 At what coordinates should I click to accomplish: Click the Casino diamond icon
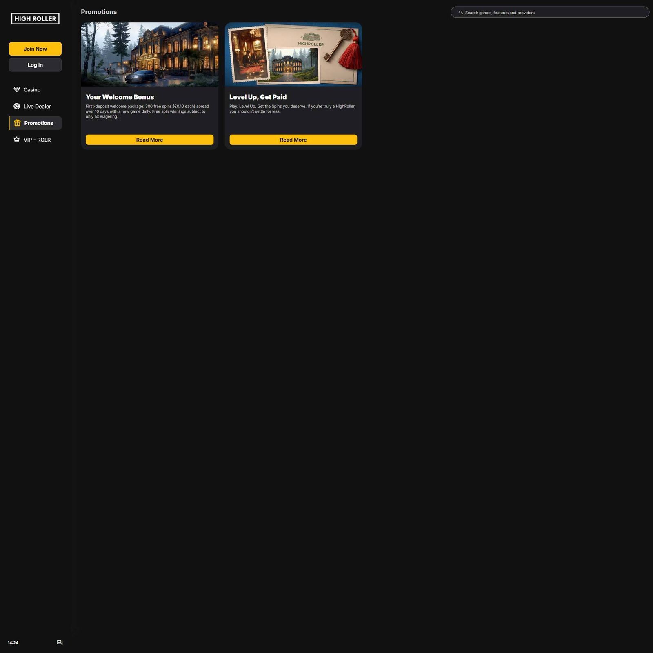tap(17, 89)
